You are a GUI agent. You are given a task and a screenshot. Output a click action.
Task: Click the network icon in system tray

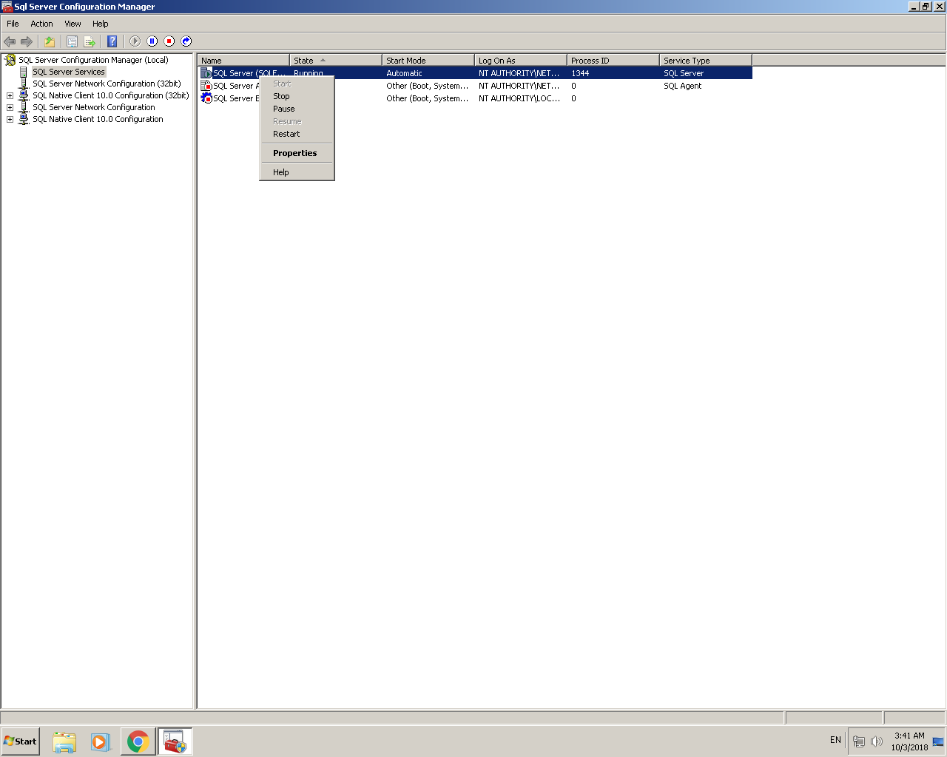click(859, 741)
